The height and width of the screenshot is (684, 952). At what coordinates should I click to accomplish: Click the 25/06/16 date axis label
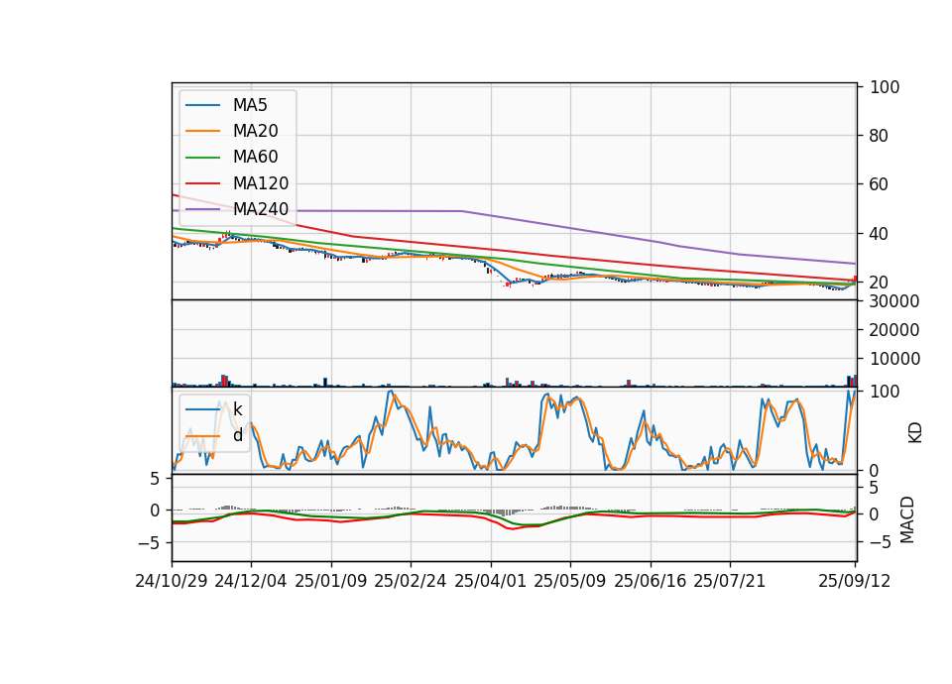click(x=651, y=581)
